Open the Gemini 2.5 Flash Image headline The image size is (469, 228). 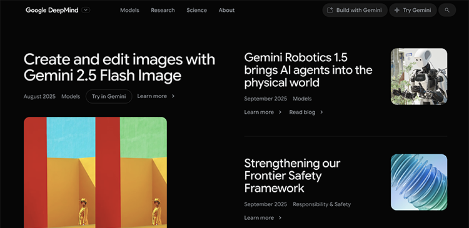click(119, 67)
